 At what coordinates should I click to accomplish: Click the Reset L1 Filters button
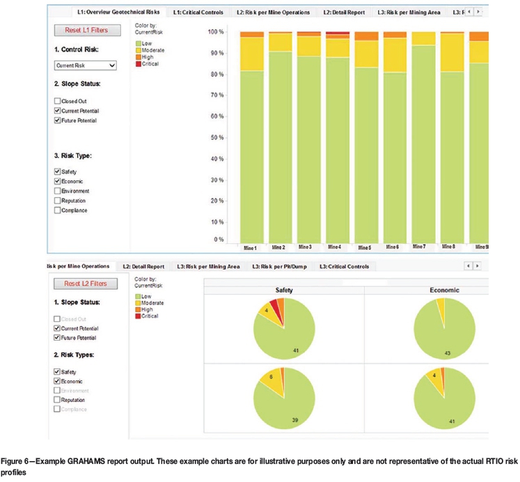click(86, 30)
